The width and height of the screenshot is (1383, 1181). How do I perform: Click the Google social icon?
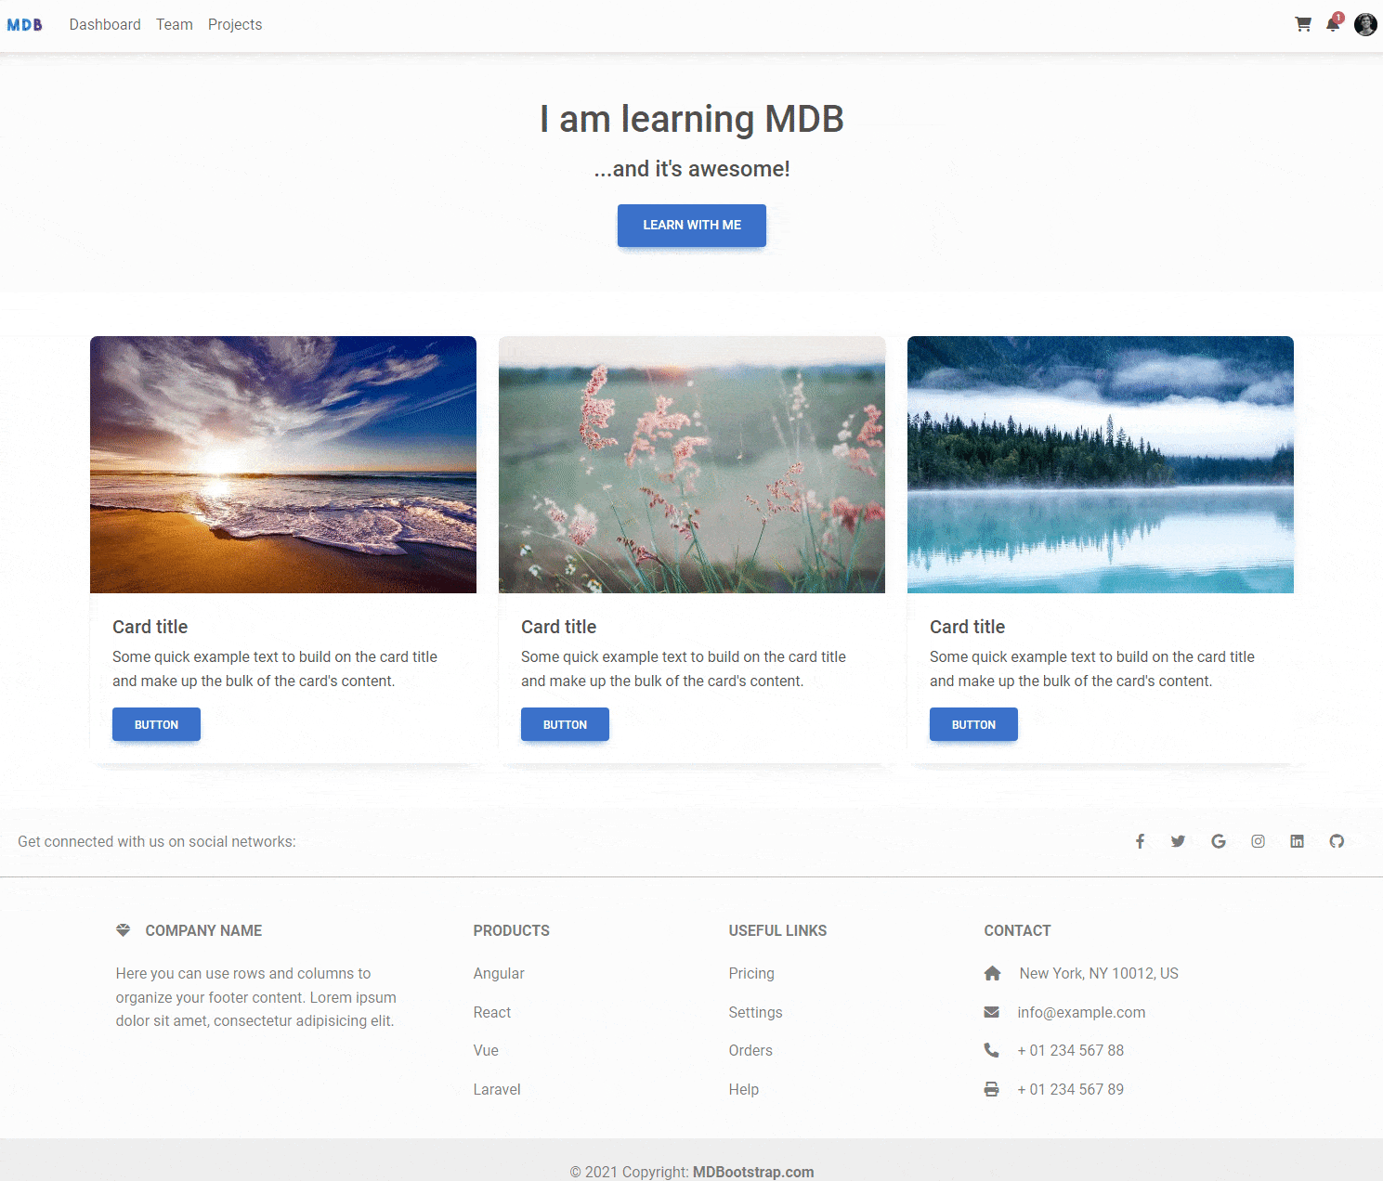pyautogui.click(x=1219, y=841)
